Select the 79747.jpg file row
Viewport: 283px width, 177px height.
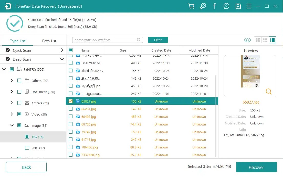point(142,132)
